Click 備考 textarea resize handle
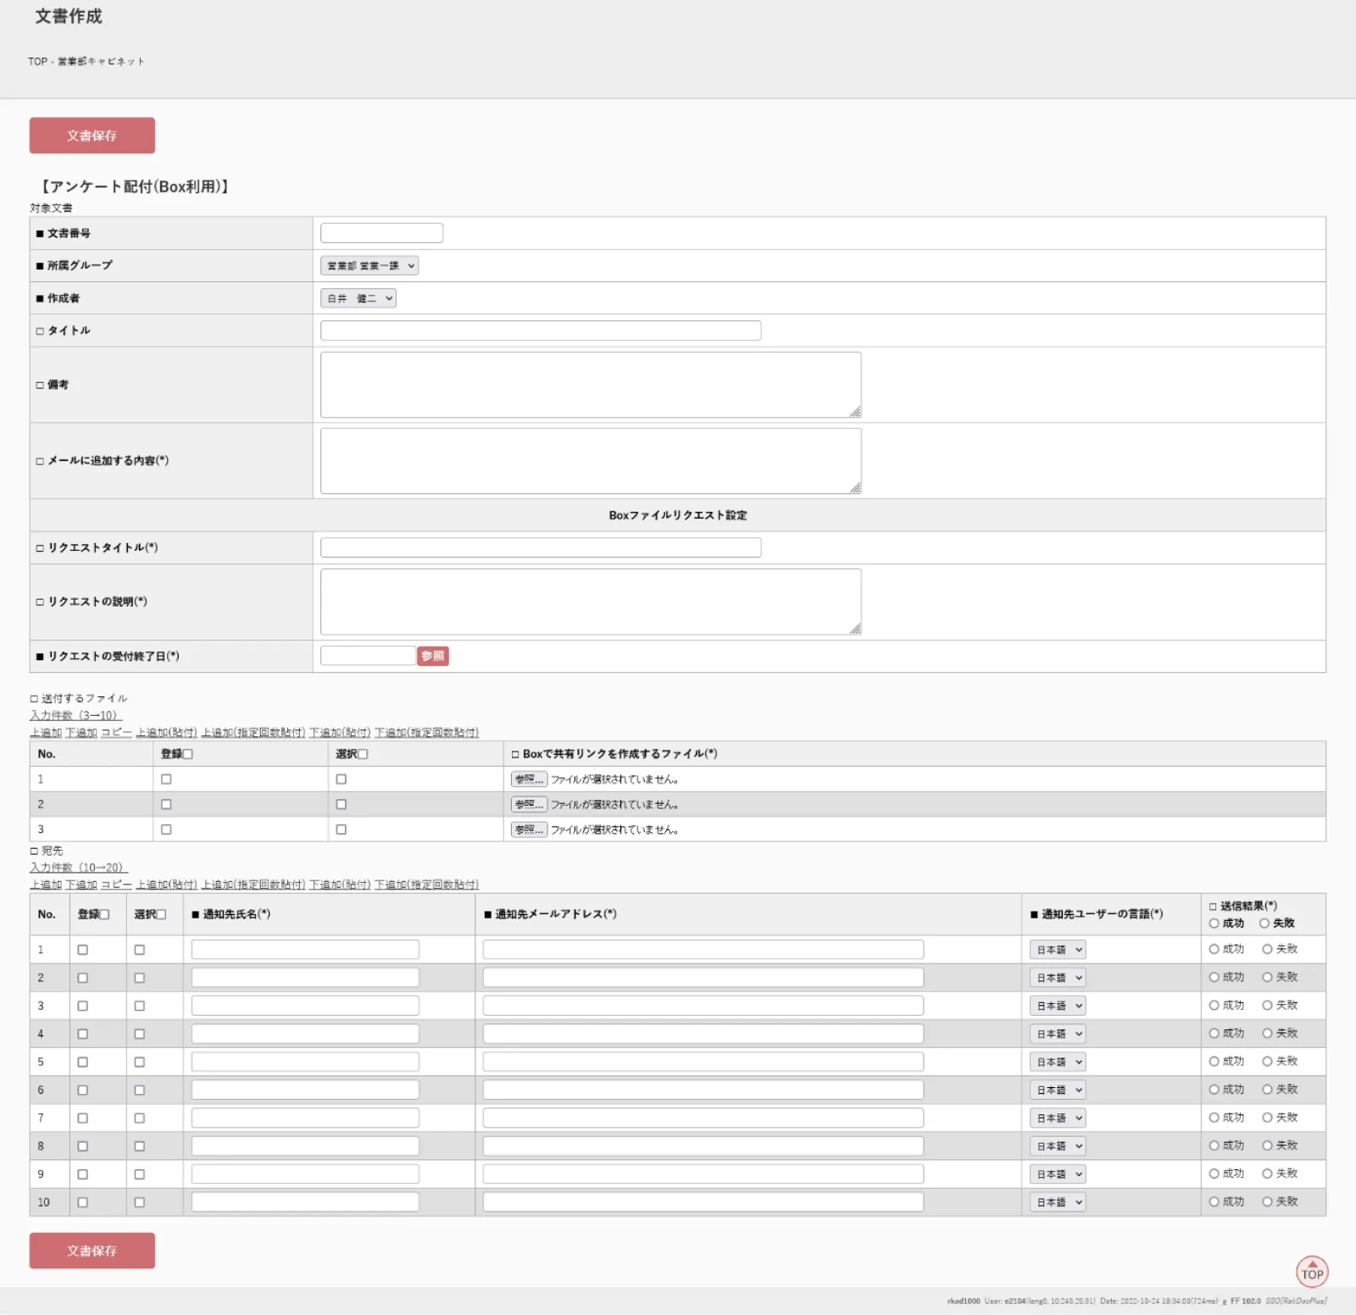1356x1315 pixels. [x=855, y=412]
